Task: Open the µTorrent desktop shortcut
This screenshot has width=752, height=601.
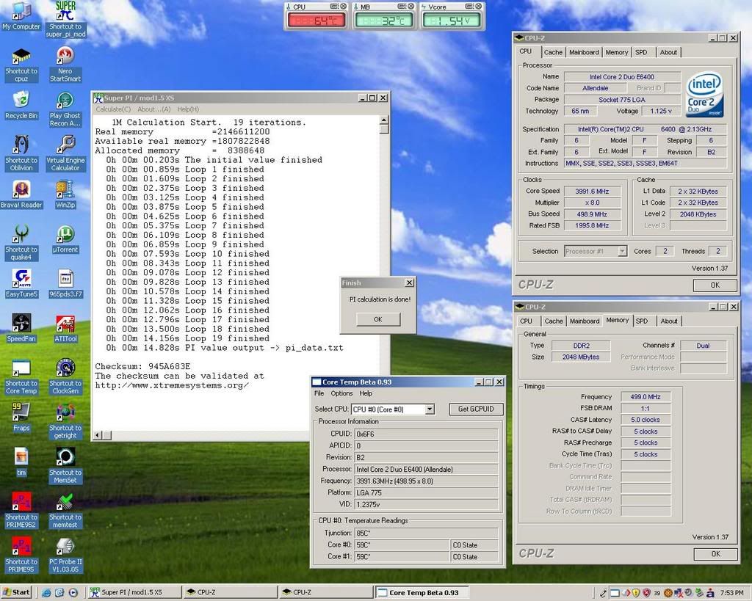Action: click(65, 235)
